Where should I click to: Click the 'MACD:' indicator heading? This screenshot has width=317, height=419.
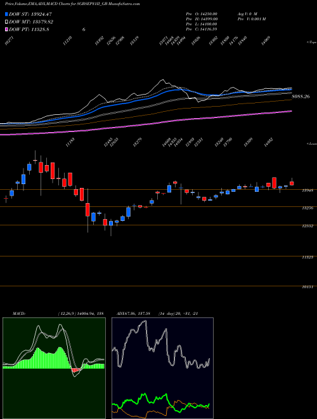click(19, 314)
